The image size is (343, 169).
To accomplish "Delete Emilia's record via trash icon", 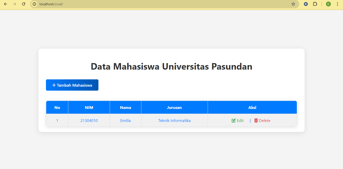I will 256,121.
